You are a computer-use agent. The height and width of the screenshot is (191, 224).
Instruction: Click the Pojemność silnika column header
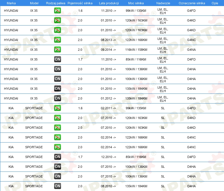point(80,3)
